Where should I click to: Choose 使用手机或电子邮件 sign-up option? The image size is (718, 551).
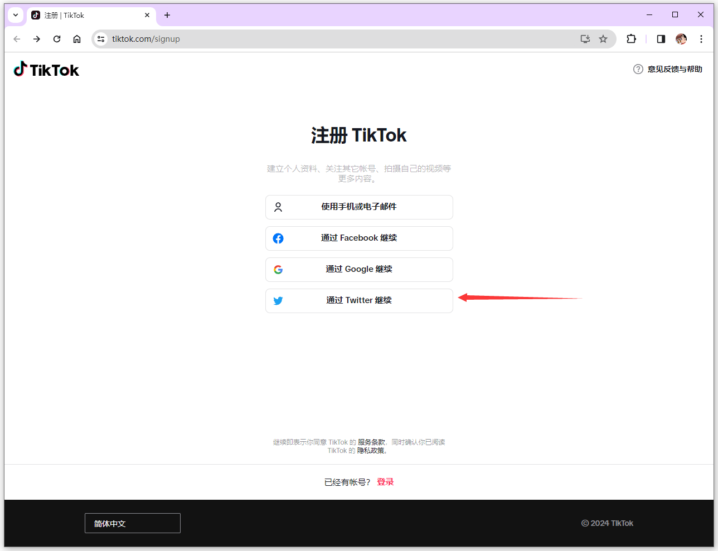tap(359, 207)
